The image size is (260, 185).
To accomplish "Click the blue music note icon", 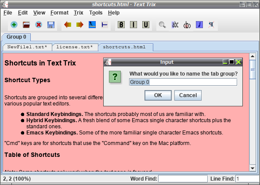I will click(x=199, y=25).
